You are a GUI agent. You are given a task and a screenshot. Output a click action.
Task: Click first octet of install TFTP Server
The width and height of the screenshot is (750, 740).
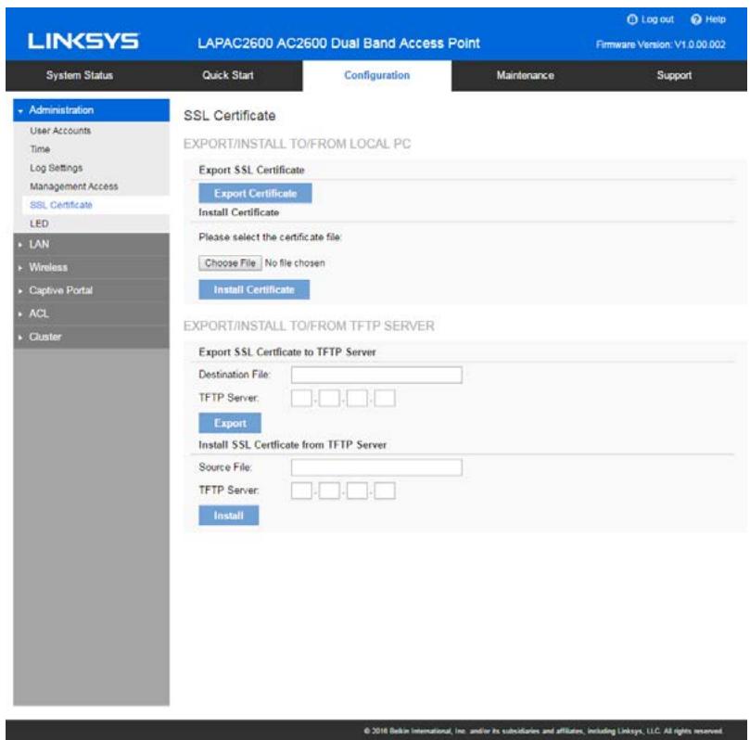coord(301,491)
